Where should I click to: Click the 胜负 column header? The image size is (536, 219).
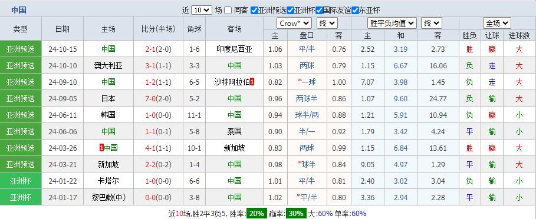pyautogui.click(x=470, y=35)
